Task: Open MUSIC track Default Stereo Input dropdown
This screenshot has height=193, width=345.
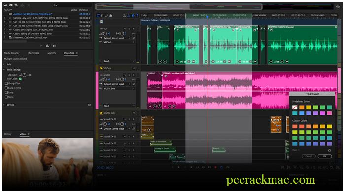Action: [x=117, y=84]
